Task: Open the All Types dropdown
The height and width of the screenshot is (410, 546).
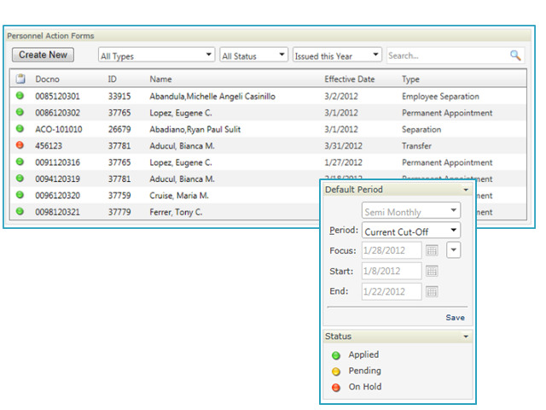Action: 157,55
